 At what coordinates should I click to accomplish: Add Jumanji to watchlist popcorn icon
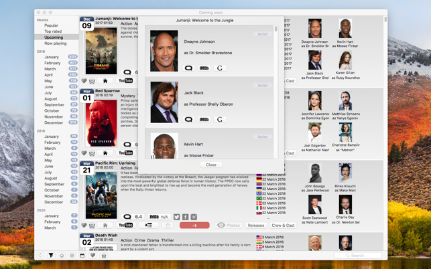pyautogui.click(x=92, y=81)
